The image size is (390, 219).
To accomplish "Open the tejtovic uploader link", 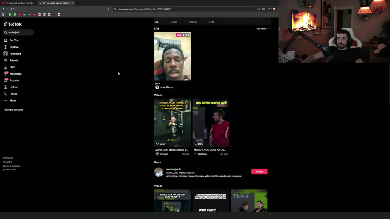I will [x=164, y=154].
